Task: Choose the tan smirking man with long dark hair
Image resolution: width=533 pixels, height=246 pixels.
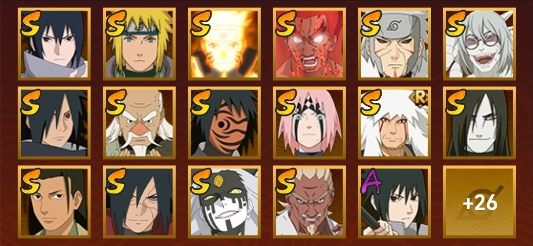Action: [x=54, y=201]
